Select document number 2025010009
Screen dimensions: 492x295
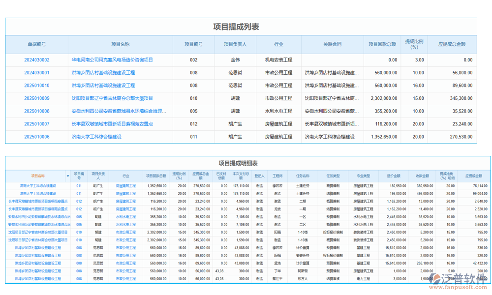point(37,98)
